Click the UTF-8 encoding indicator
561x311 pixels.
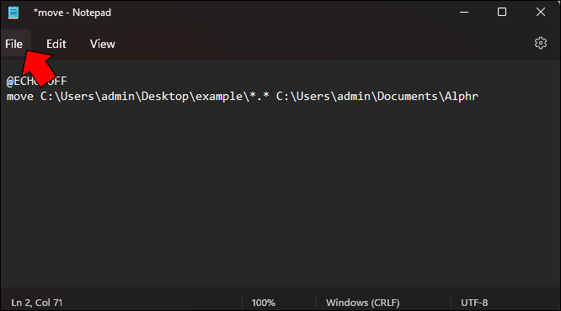[x=474, y=303]
